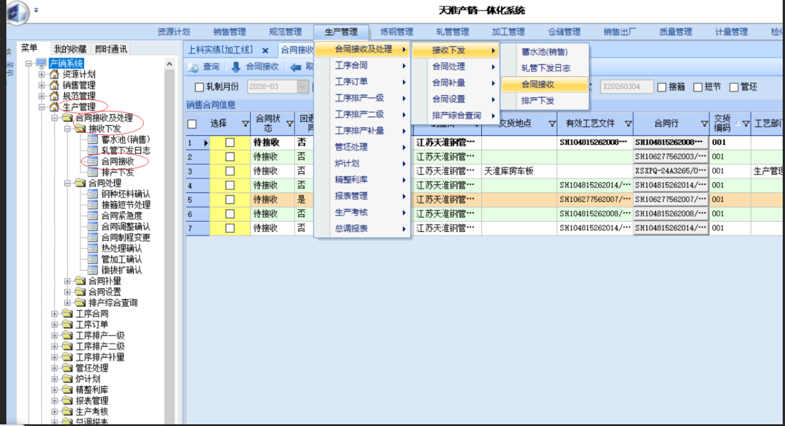This screenshot has height=426, width=785.
Task: Check the select box in row 3
Action: [230, 171]
